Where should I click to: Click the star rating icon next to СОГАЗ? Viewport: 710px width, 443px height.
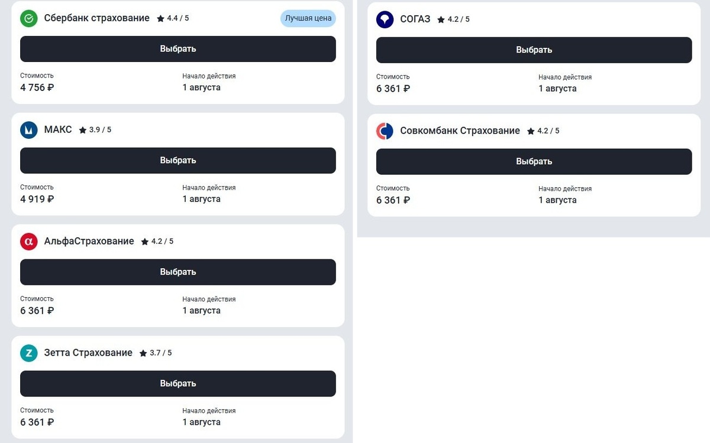(441, 19)
